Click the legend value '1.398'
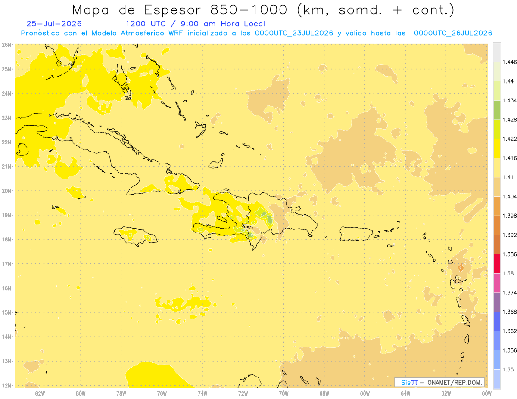 pos(510,216)
